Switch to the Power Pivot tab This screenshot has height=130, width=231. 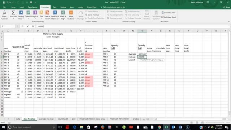(92, 7)
